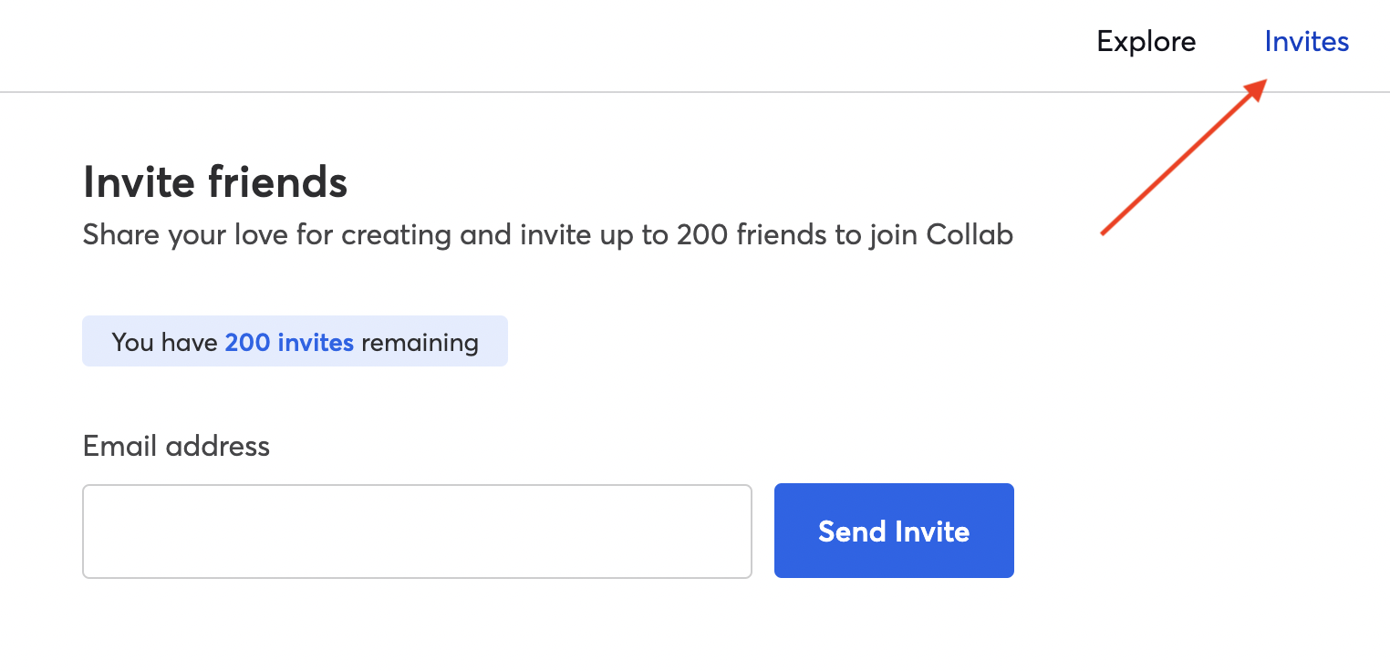Image resolution: width=1390 pixels, height=671 pixels.
Task: Click the word "remaining" in the badge
Action: pos(420,343)
